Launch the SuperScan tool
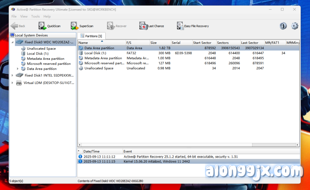This screenshot has width=310, height=190. [x=82, y=26]
